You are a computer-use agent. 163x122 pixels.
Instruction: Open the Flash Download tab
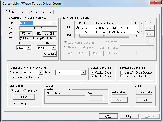[x=41, y=12]
